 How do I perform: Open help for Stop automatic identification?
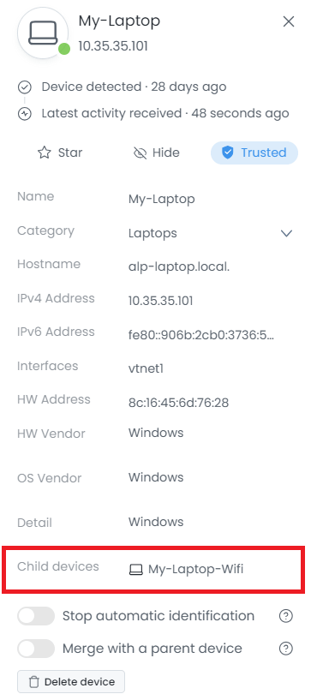pyautogui.click(x=285, y=616)
